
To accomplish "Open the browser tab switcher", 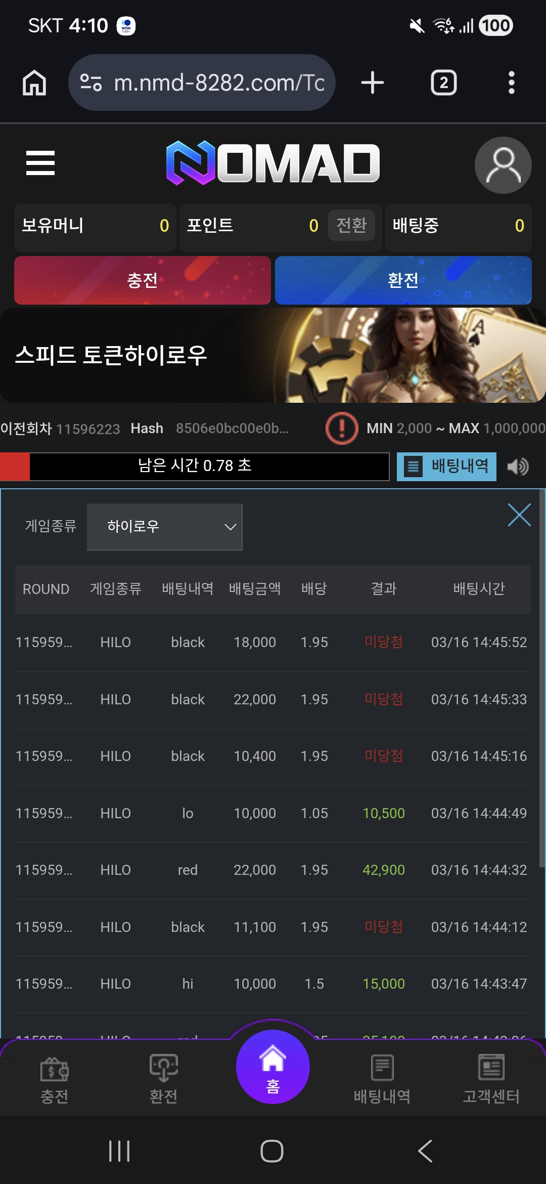I will tap(443, 82).
